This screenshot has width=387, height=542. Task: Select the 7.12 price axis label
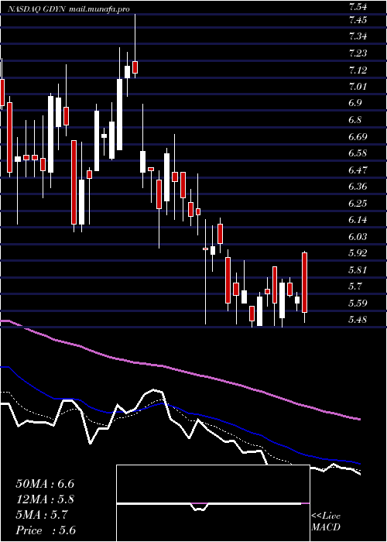(358, 70)
